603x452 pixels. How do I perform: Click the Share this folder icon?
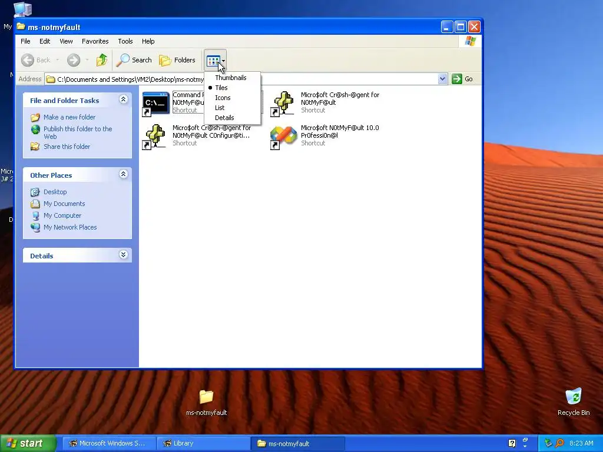coord(35,147)
